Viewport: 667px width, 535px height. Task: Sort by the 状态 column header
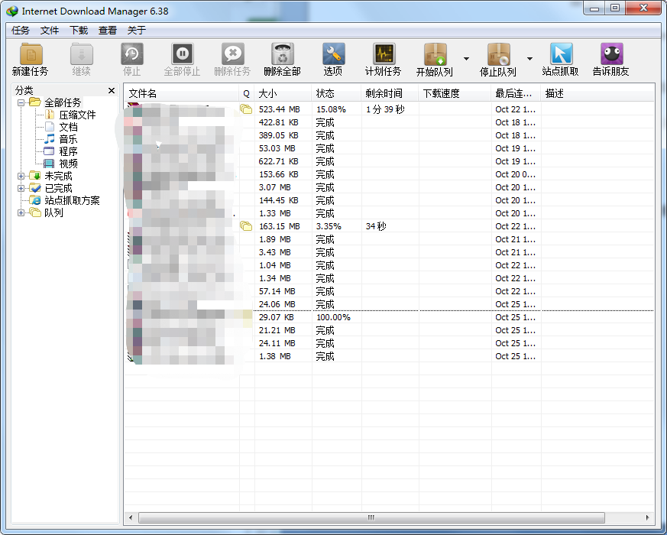(x=336, y=93)
